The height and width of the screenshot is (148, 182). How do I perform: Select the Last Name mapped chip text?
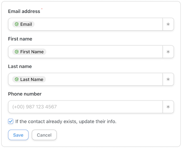pyautogui.click(x=32, y=79)
